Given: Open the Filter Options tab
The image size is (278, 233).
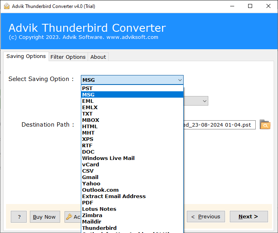Looking at the screenshot, I should [x=68, y=57].
